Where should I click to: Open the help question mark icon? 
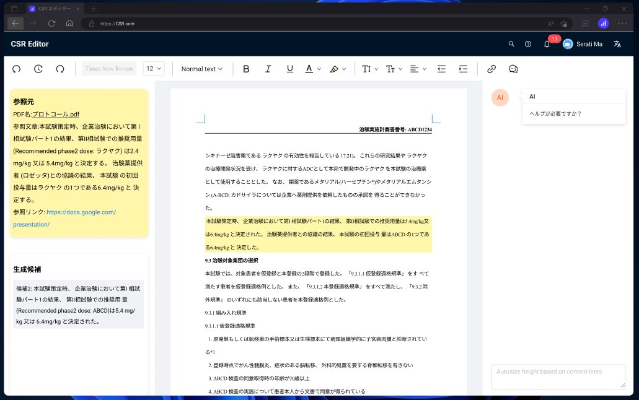coord(528,44)
